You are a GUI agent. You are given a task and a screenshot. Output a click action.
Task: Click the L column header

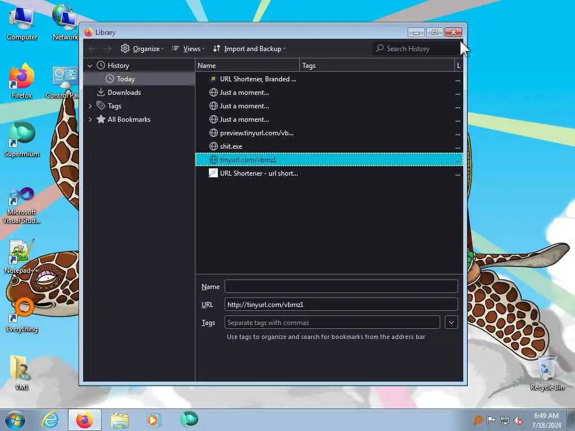point(459,66)
